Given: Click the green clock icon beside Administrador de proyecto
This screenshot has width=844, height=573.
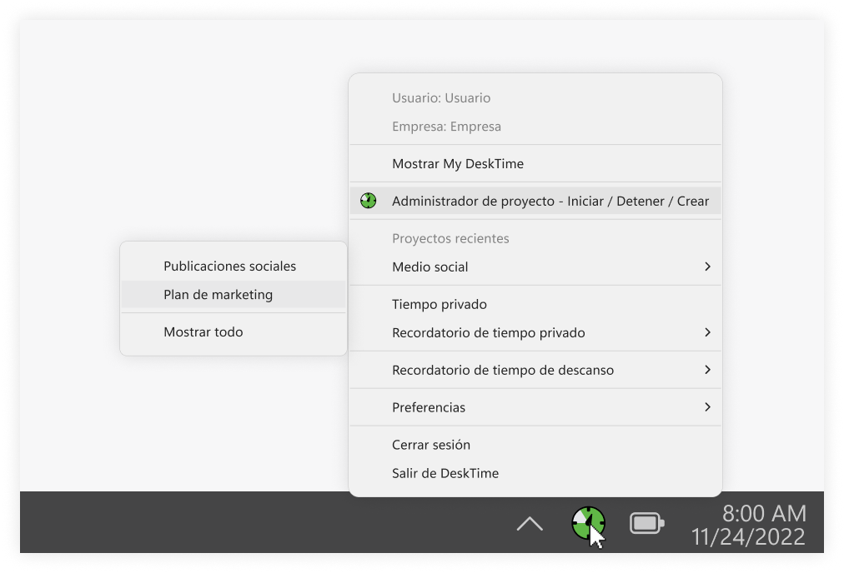Looking at the screenshot, I should coord(368,201).
